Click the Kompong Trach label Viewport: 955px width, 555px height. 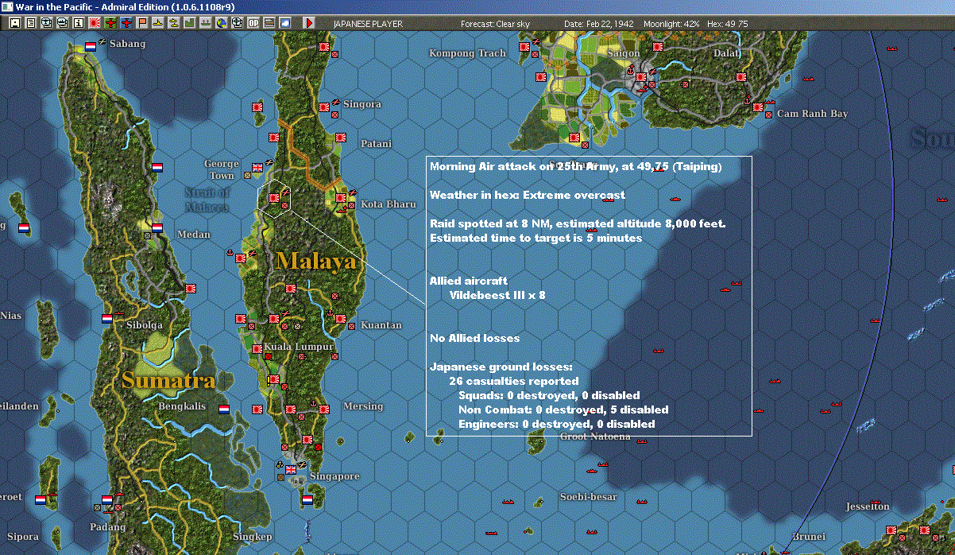[x=467, y=53]
